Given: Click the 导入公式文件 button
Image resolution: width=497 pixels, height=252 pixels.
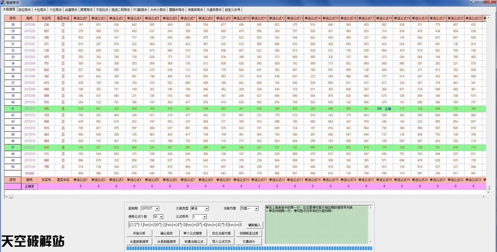Looking at the screenshot, I should (221, 241).
